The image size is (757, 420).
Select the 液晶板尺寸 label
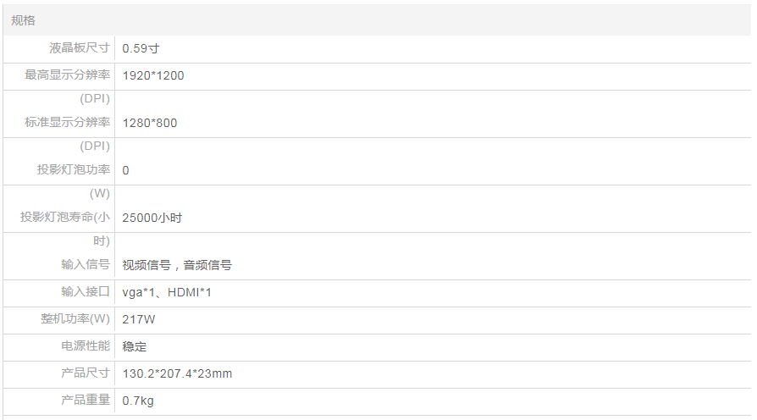pyautogui.click(x=80, y=48)
